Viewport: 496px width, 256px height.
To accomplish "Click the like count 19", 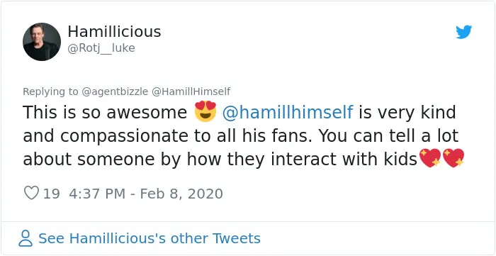I will tap(51, 194).
